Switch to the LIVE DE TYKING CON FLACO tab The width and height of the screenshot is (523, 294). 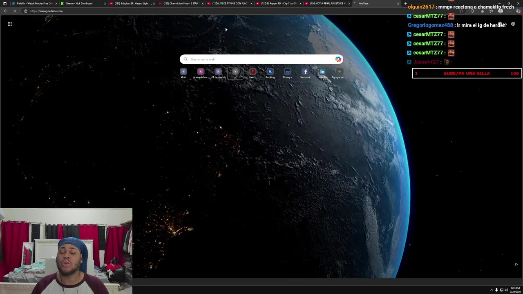(229, 3)
